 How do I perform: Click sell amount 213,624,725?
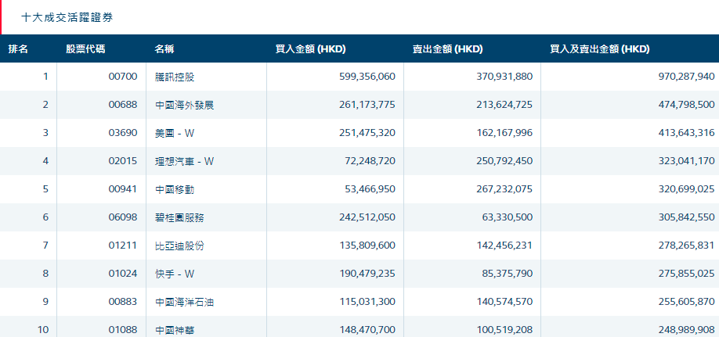click(505, 105)
